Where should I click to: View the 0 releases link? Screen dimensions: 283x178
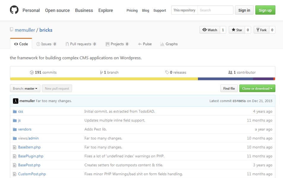[x=176, y=72]
